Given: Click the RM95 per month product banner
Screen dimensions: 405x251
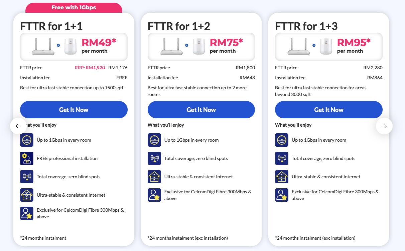Looking at the screenshot, I should click(329, 47).
